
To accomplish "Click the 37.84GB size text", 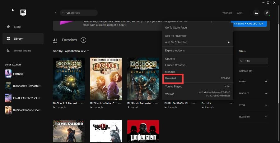I will click(226, 78).
